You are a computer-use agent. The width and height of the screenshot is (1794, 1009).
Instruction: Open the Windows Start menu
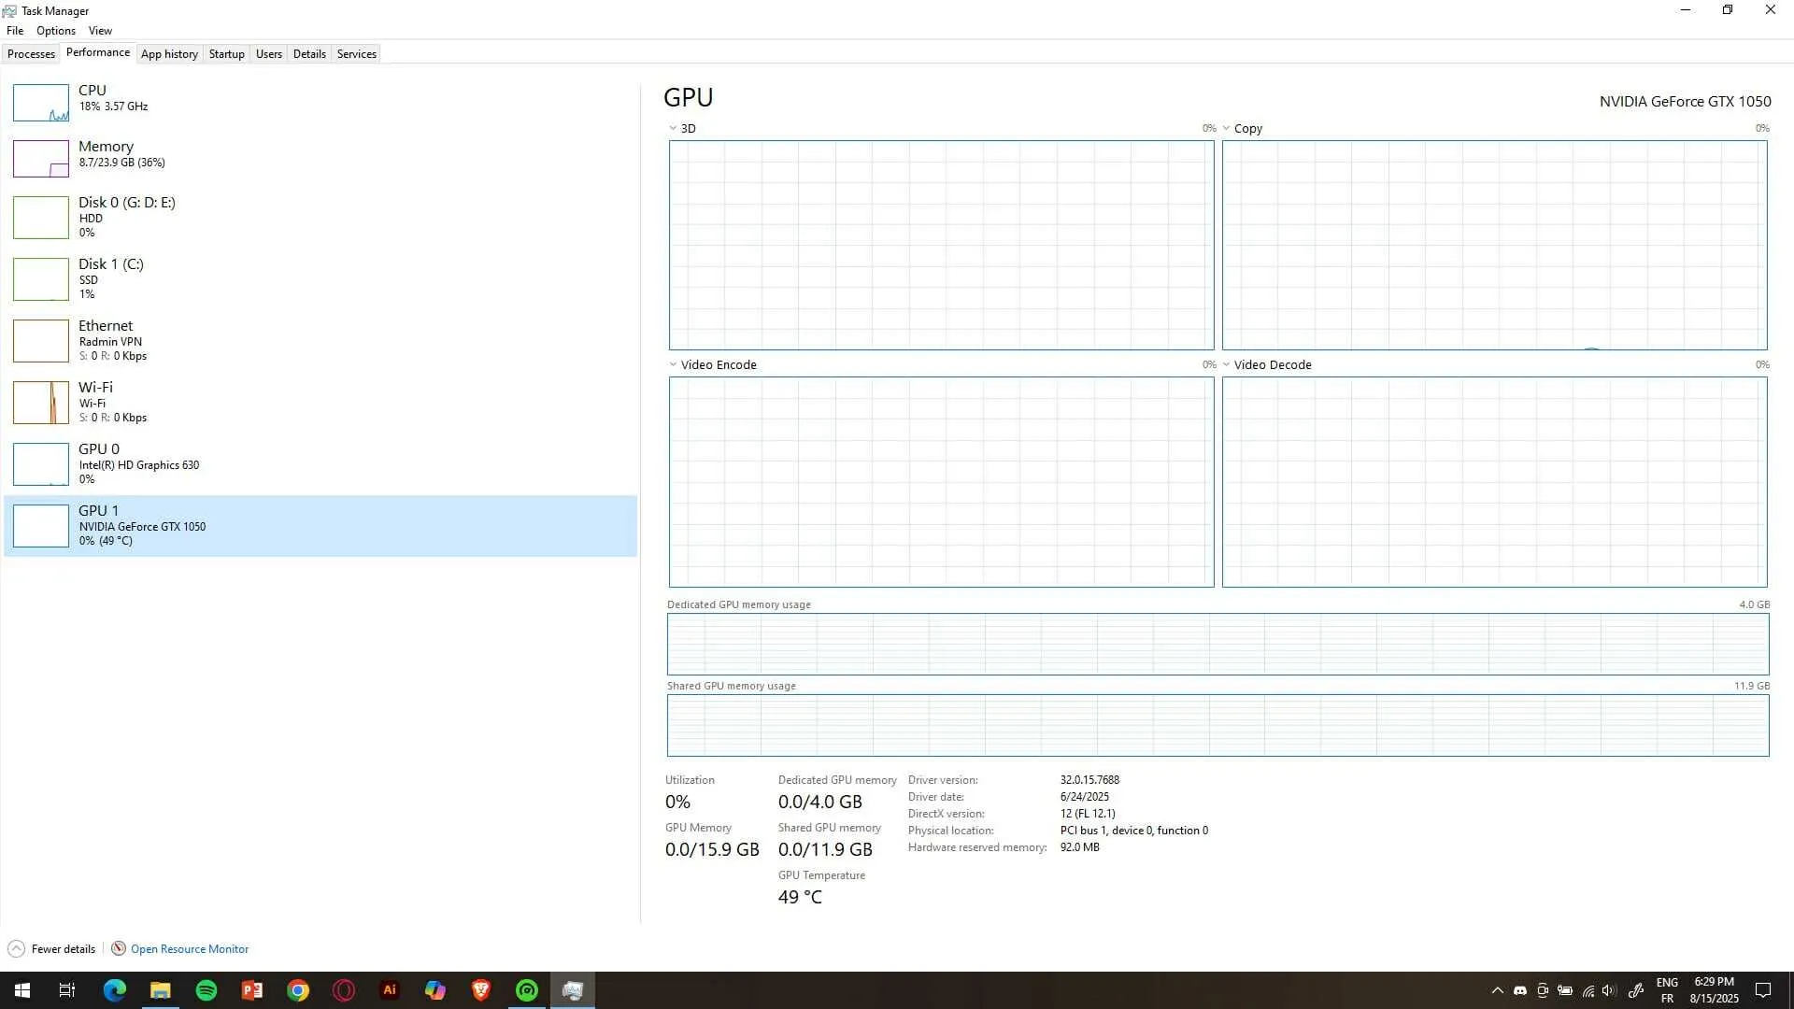click(22, 990)
